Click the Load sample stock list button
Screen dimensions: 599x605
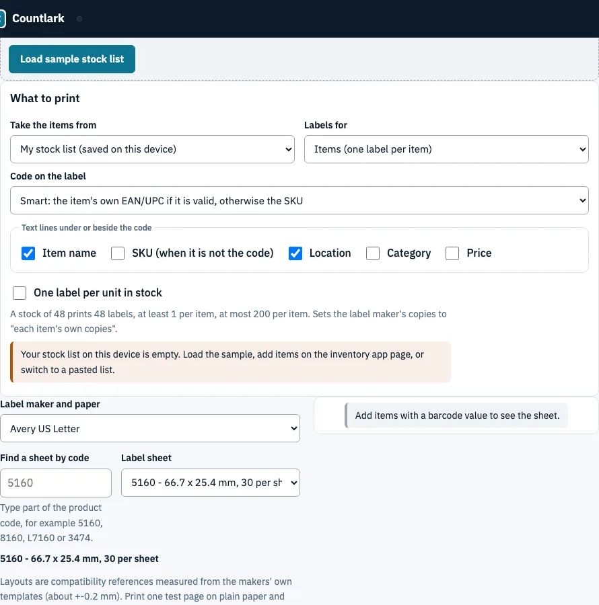coord(72,59)
